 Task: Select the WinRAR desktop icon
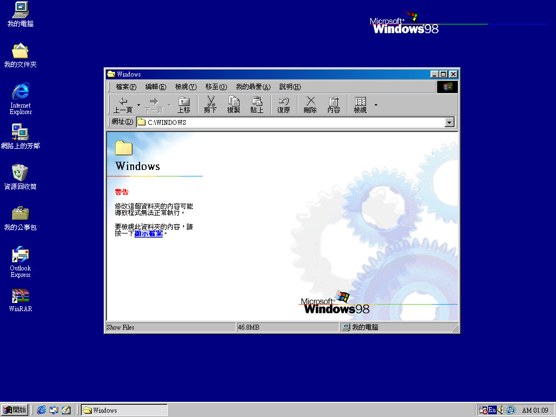pos(21,301)
